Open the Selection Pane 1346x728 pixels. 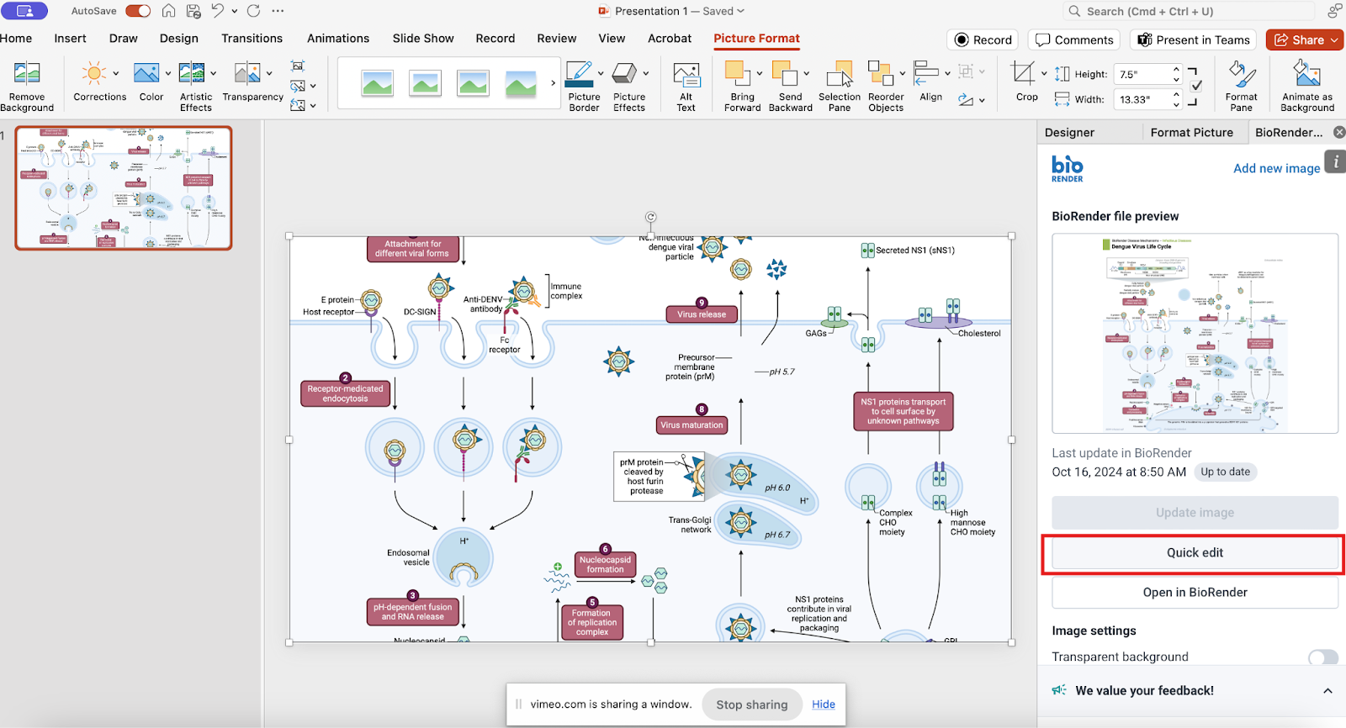pos(839,75)
